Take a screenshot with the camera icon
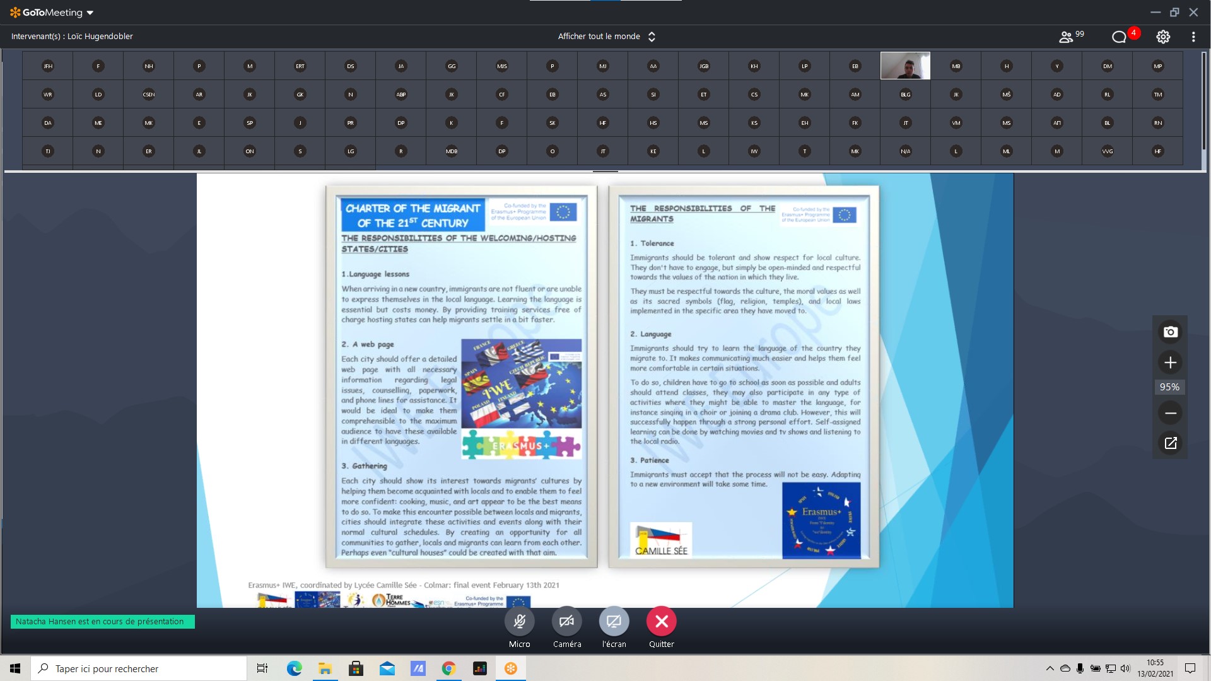This screenshot has height=681, width=1211. 1170,332
